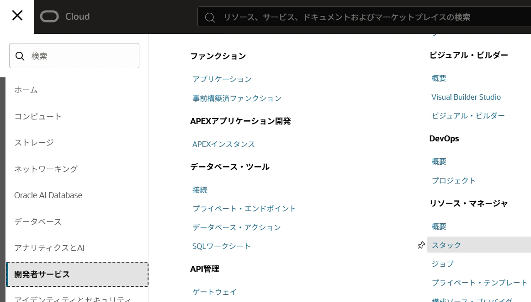
Task: Open ゲートウェイ under API管理
Action: coord(214,292)
